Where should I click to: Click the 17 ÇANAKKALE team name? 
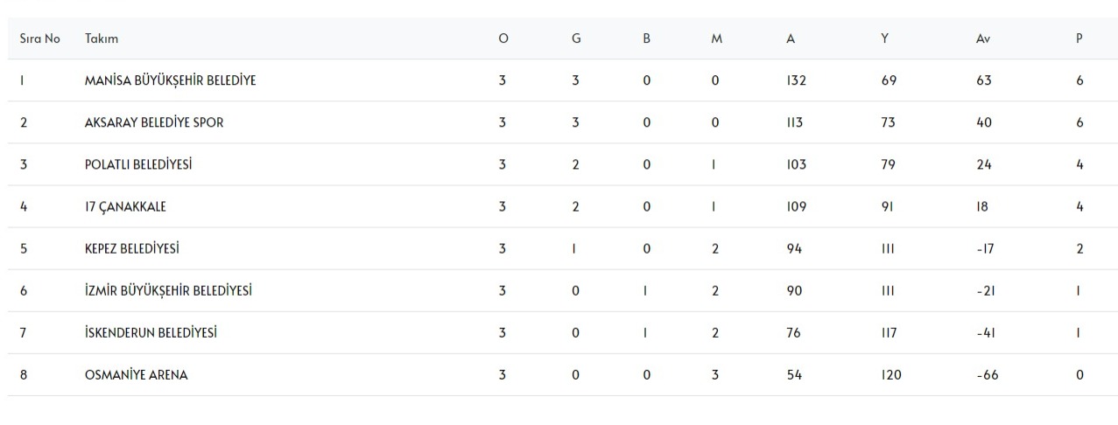click(125, 207)
